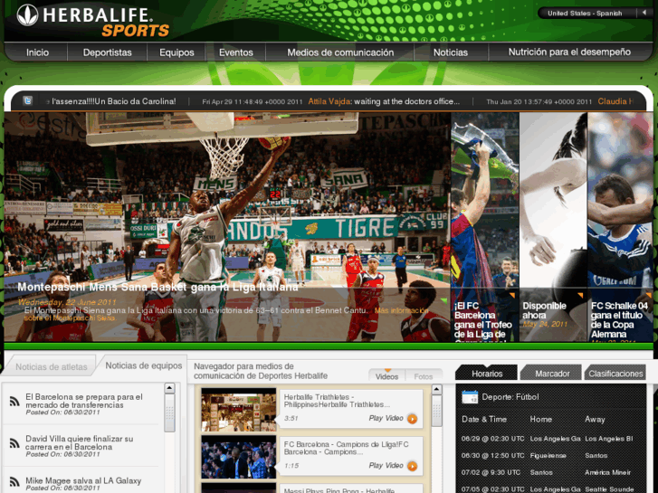658x493 pixels.
Task: Click Figueirense in the schedule table
Action: coord(548,455)
